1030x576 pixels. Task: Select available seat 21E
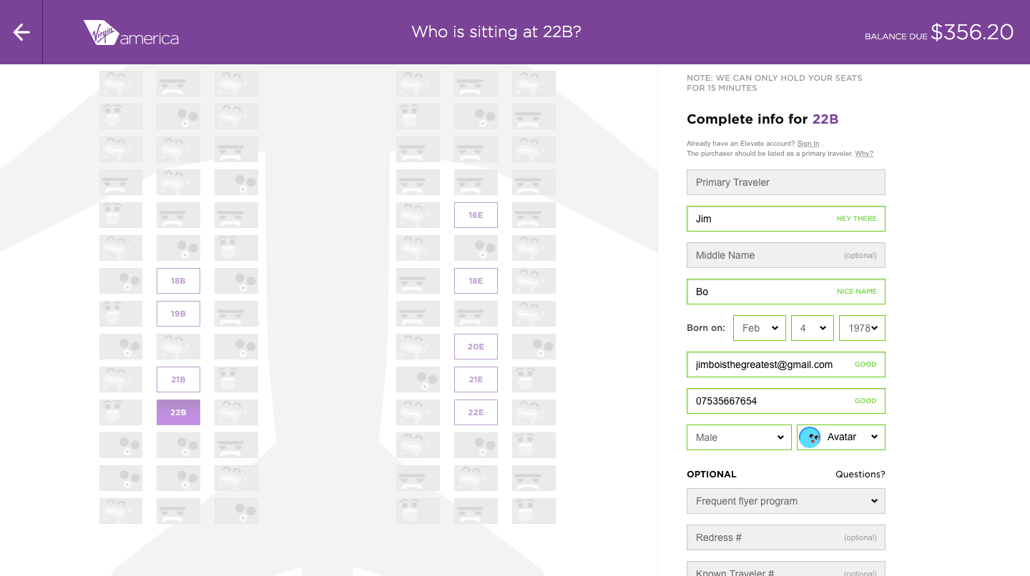pyautogui.click(x=476, y=379)
